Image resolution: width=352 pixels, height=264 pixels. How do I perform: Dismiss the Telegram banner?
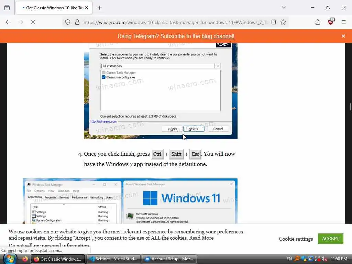point(343,36)
